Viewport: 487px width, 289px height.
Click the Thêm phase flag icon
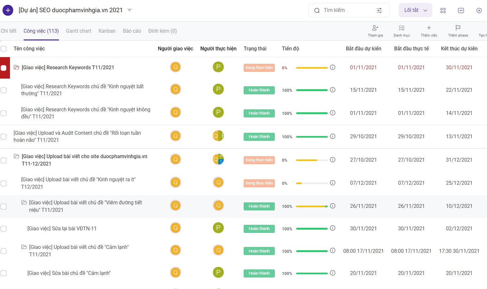point(458,28)
